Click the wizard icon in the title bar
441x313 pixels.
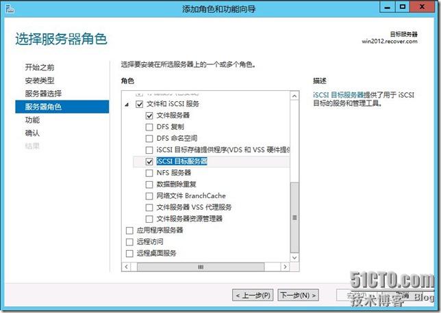pos(10,9)
